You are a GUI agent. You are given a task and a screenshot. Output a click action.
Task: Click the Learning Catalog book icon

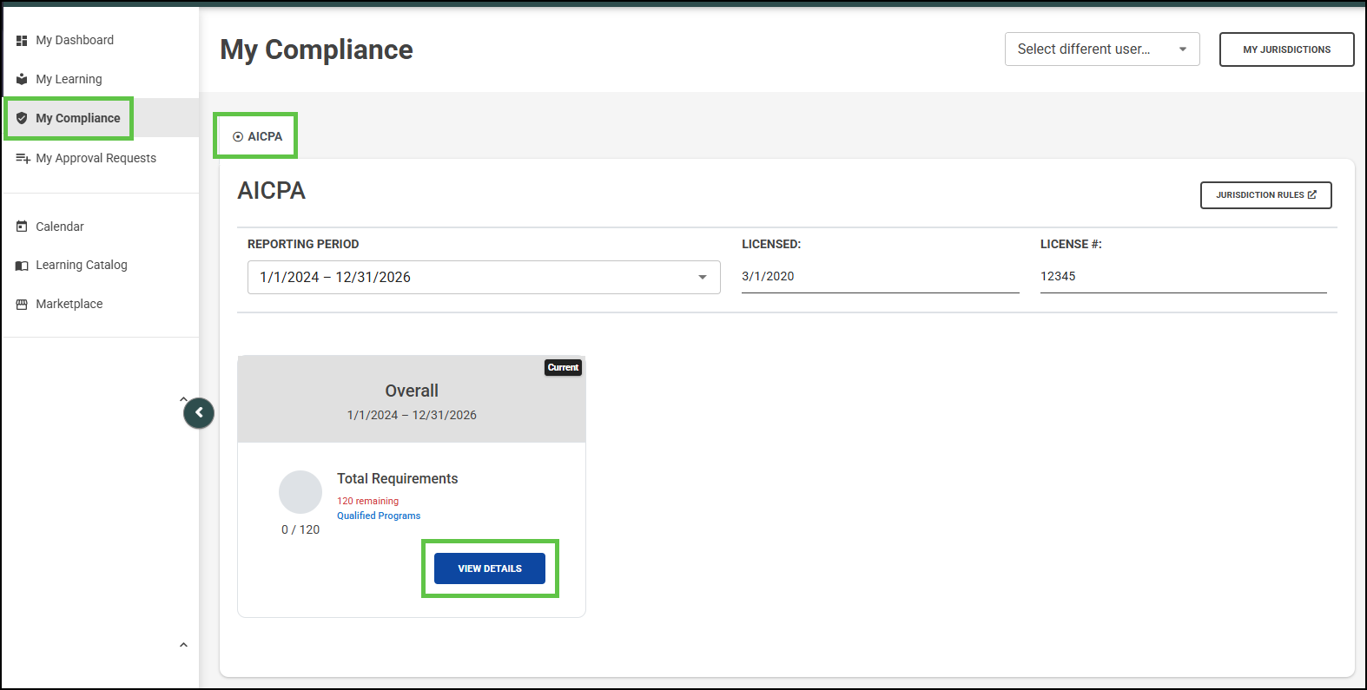(x=22, y=266)
